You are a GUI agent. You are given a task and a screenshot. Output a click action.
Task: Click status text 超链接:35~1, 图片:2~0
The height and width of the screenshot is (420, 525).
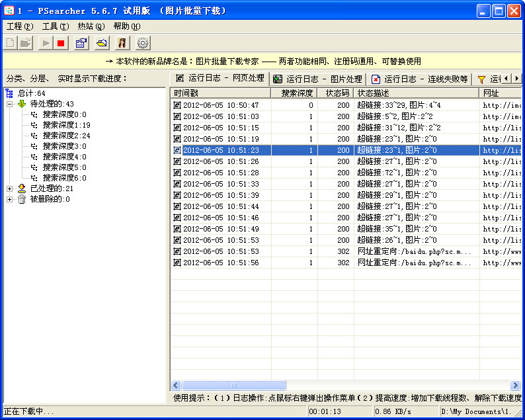(397, 229)
